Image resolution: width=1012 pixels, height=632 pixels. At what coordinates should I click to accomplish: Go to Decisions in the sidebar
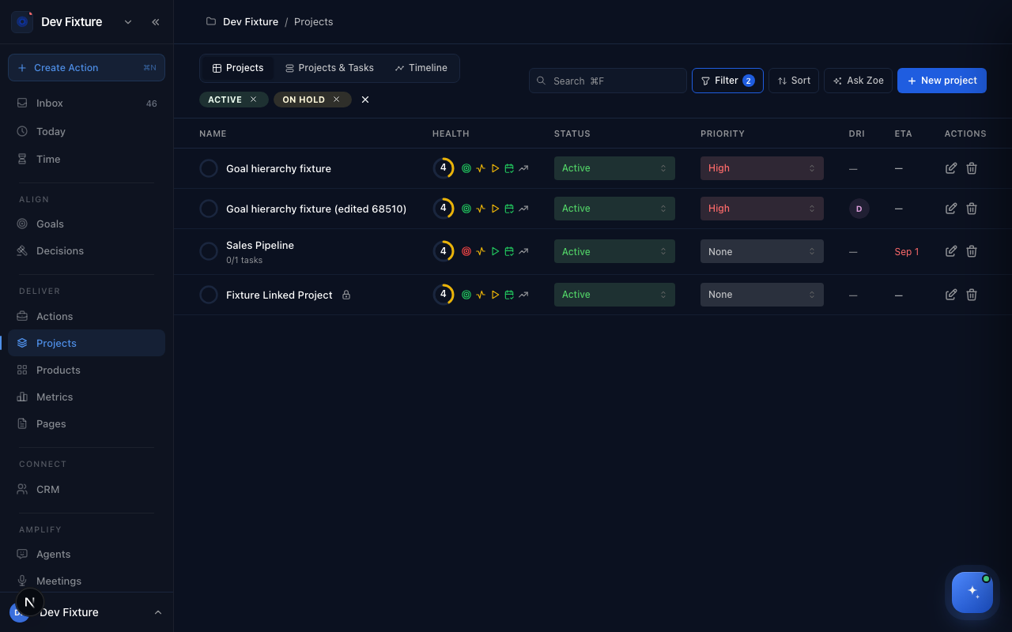(x=86, y=250)
